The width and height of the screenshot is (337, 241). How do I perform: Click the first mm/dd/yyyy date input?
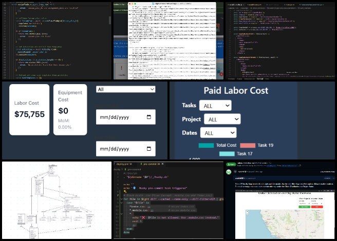(121, 117)
